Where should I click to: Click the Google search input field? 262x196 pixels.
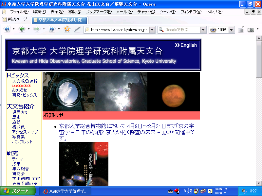[x=182, y=30]
